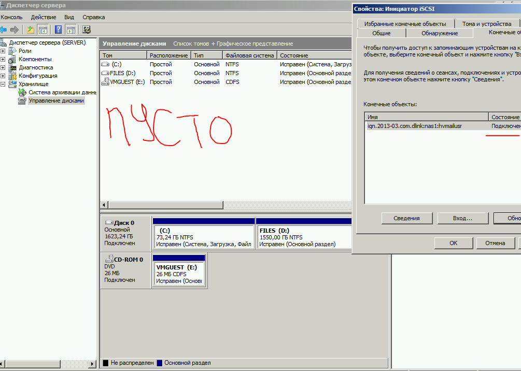
Task: Click the Исправен (Система, Загрузка) status cell for (C:)
Action: 315,64
